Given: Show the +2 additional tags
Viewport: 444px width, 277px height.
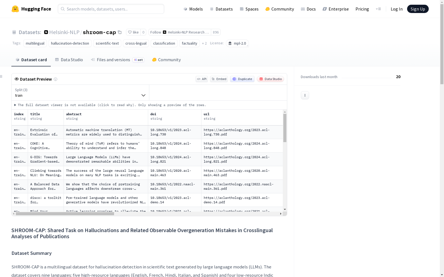Looking at the screenshot, I should point(204,43).
